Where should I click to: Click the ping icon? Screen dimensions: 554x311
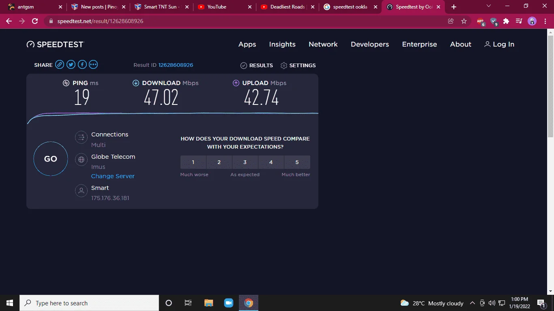[x=66, y=83]
